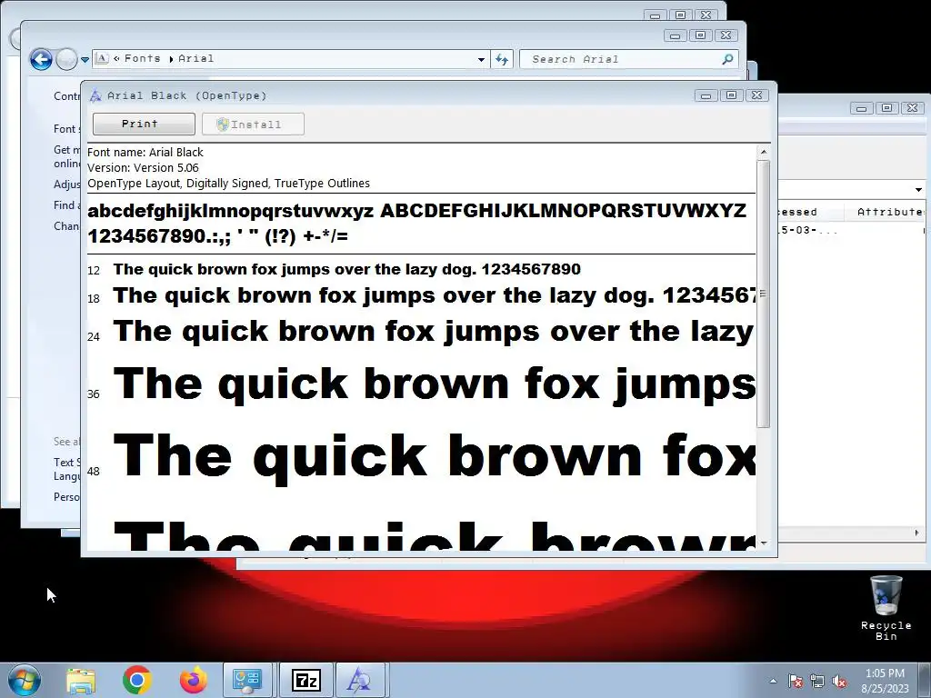Click the disabled Install button
Image resolution: width=931 pixels, height=698 pixels.
coord(253,124)
